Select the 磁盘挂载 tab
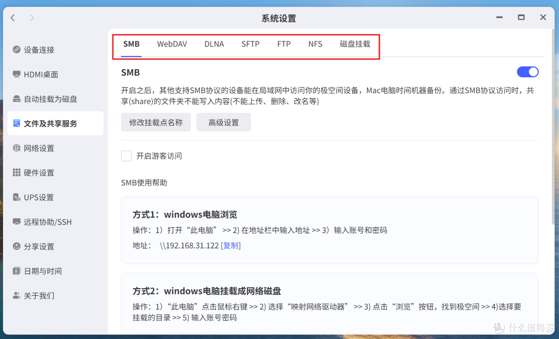Screen dimensions: 559x339 [x=355, y=44]
